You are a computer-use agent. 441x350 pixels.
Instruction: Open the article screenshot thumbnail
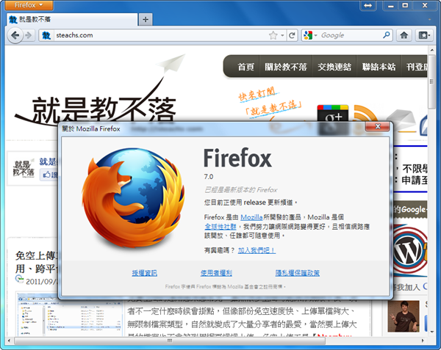click(70, 314)
